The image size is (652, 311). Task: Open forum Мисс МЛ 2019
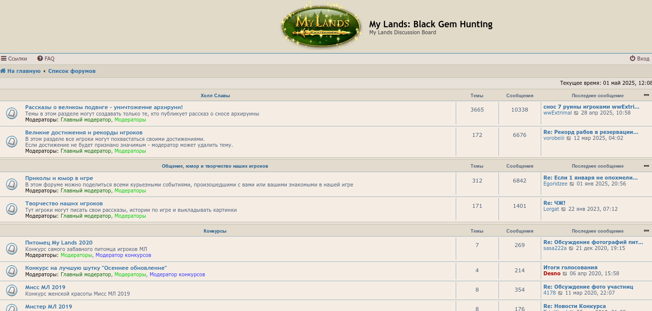45,287
